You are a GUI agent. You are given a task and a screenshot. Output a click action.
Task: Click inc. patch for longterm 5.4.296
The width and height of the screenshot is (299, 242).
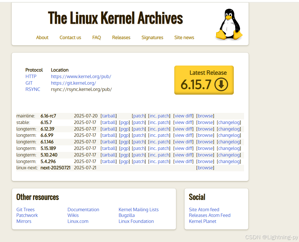coord(159,161)
